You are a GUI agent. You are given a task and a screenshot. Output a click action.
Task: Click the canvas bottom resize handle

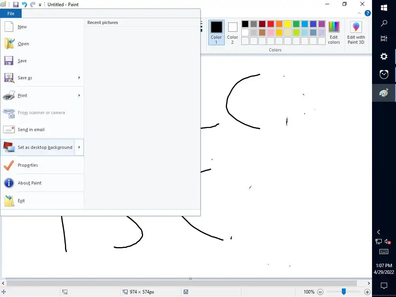point(190,279)
